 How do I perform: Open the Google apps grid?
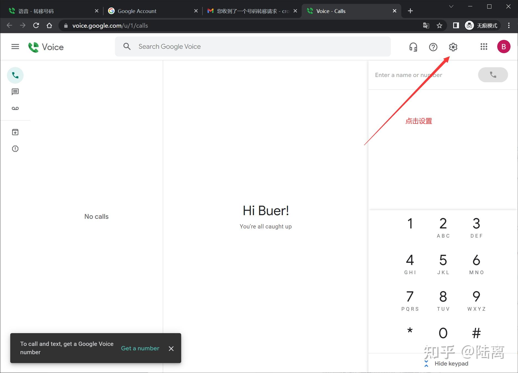484,47
